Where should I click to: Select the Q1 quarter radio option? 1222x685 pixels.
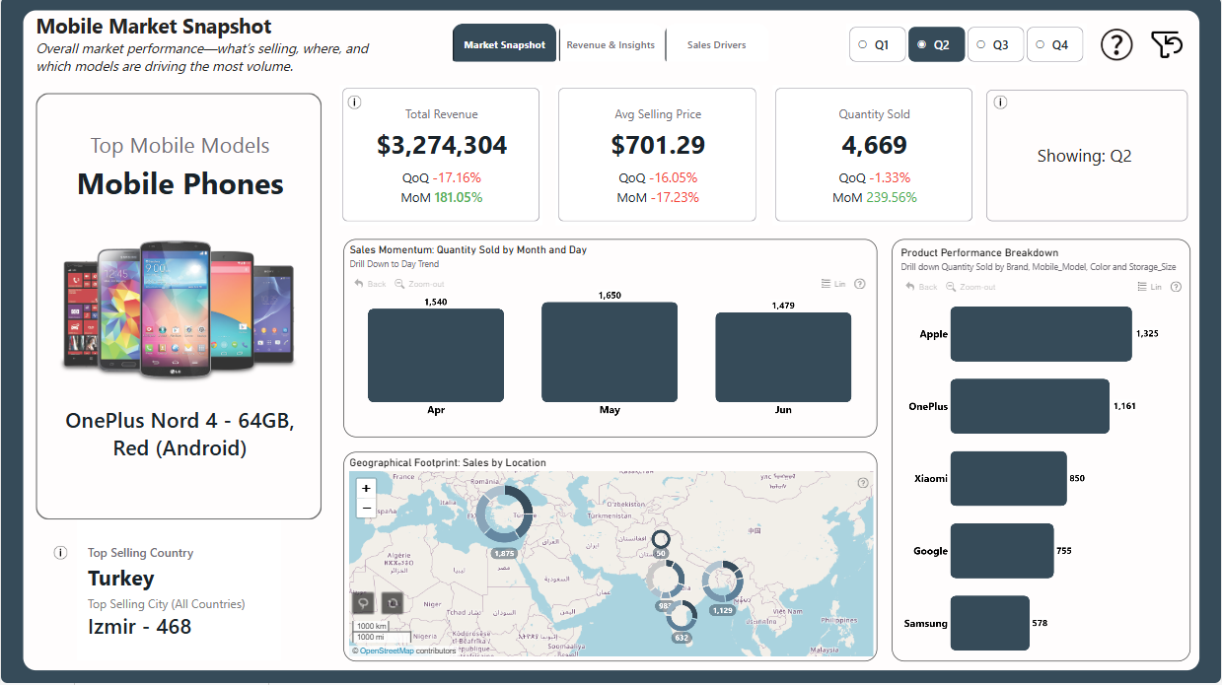point(877,44)
